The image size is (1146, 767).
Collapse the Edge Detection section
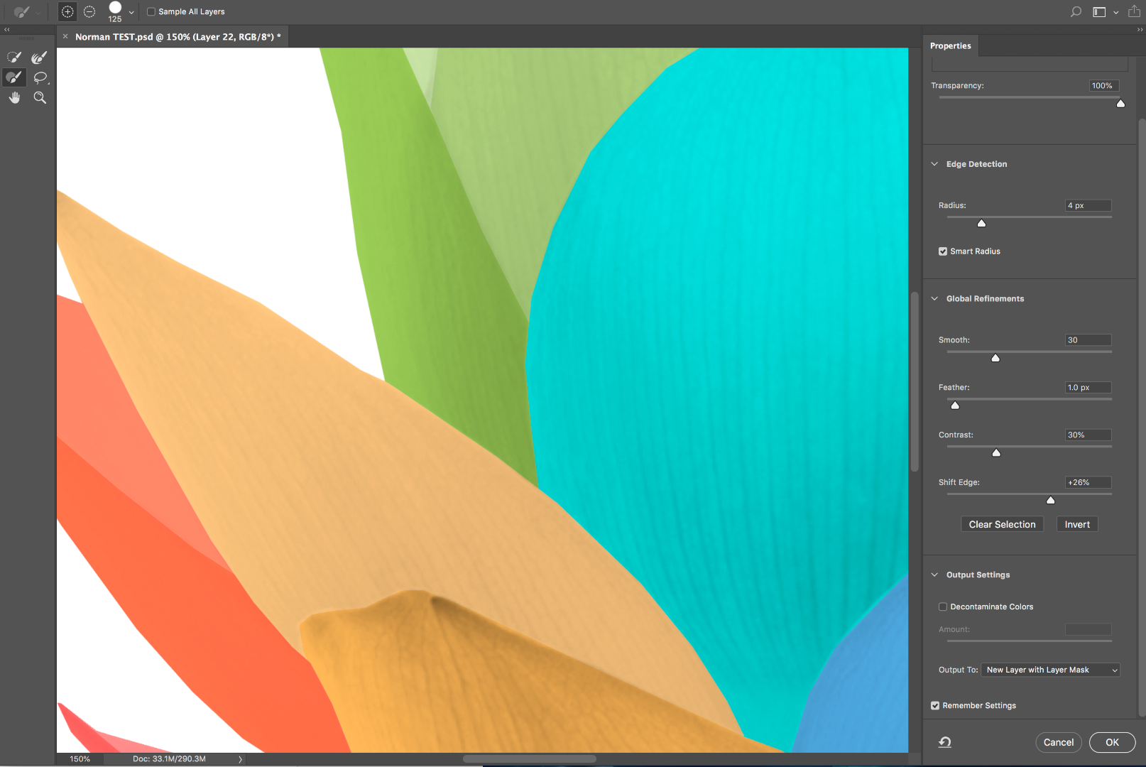pyautogui.click(x=934, y=164)
